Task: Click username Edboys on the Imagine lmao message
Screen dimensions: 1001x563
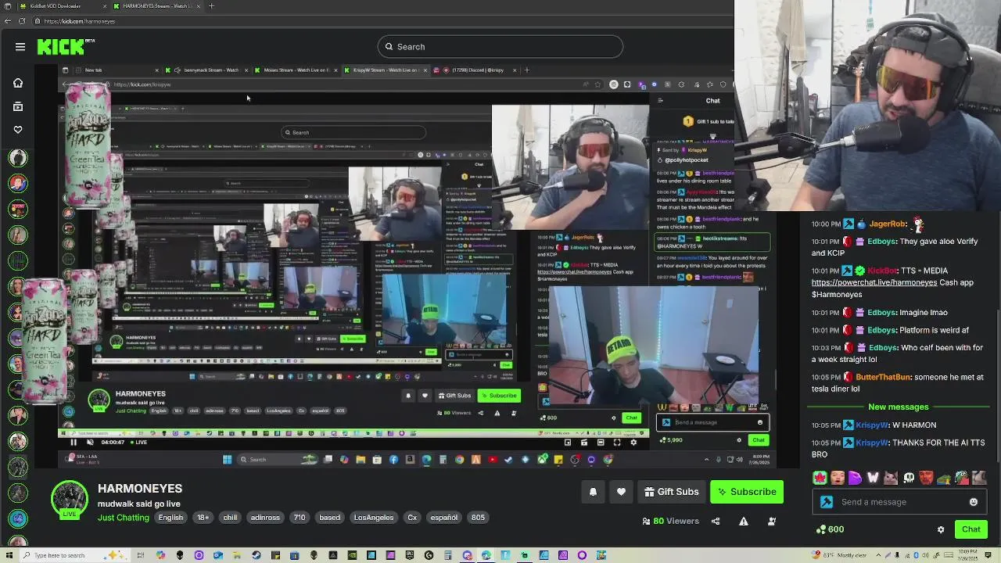Action: 882,313
